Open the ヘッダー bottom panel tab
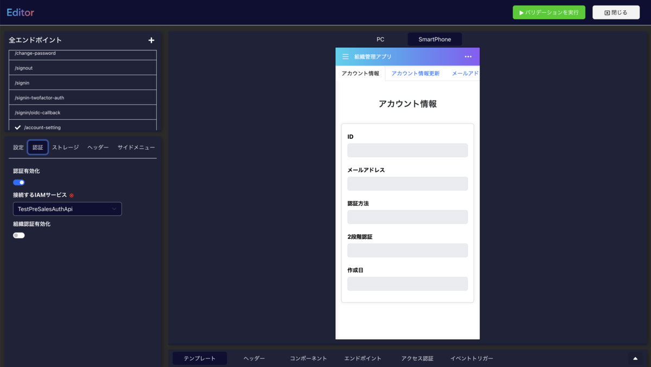651x367 pixels. pos(254,358)
